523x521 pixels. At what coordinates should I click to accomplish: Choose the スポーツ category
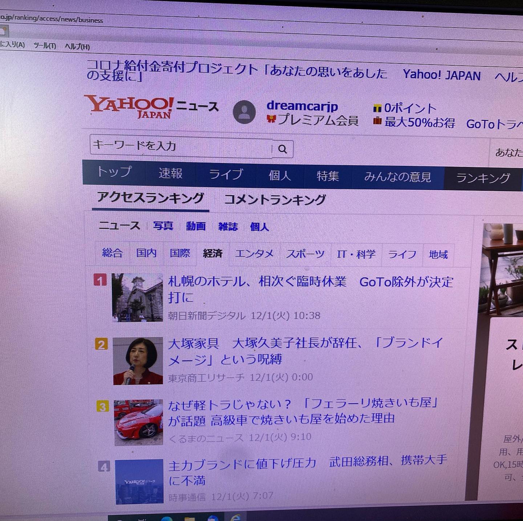(305, 254)
